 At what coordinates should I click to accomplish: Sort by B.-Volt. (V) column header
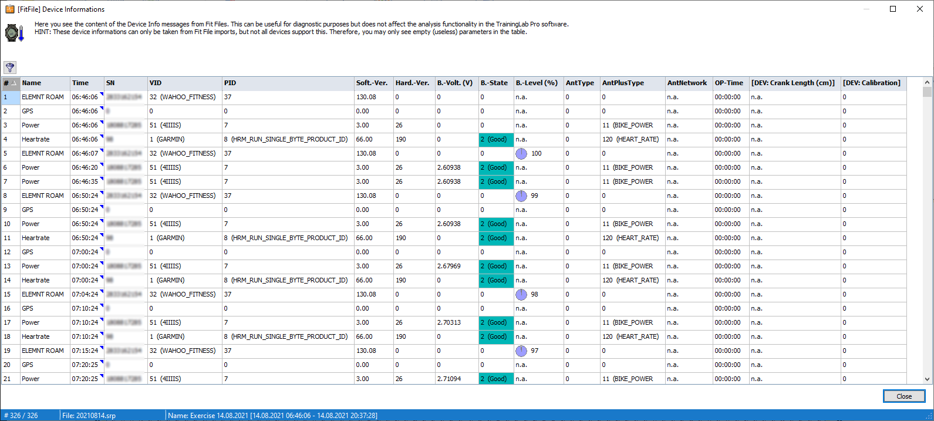(x=457, y=83)
